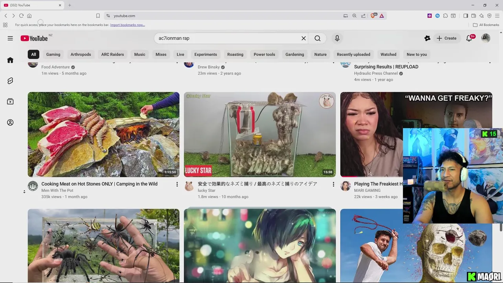Filter by Power tools chip
Viewport: 503px width, 283px height.
264,54
